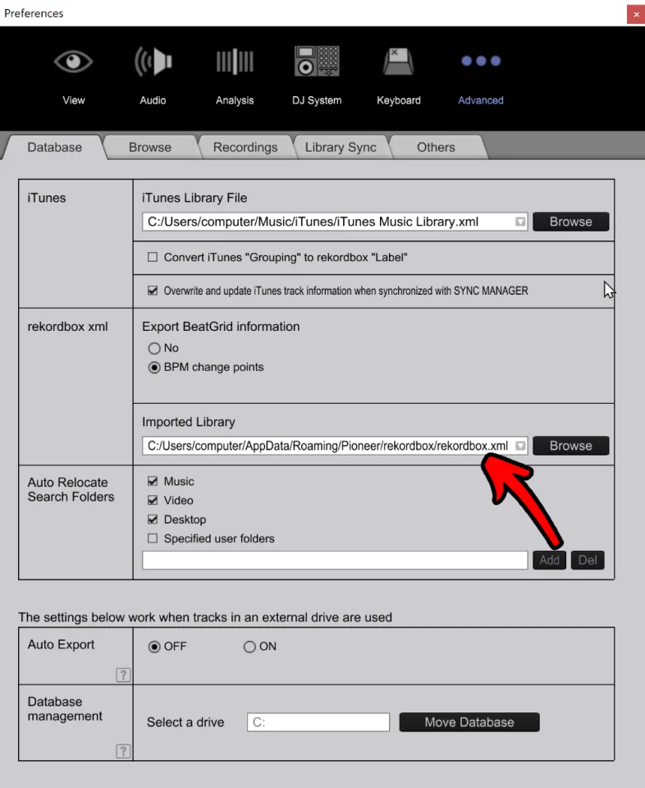Switch to the Browse tab

(x=149, y=147)
